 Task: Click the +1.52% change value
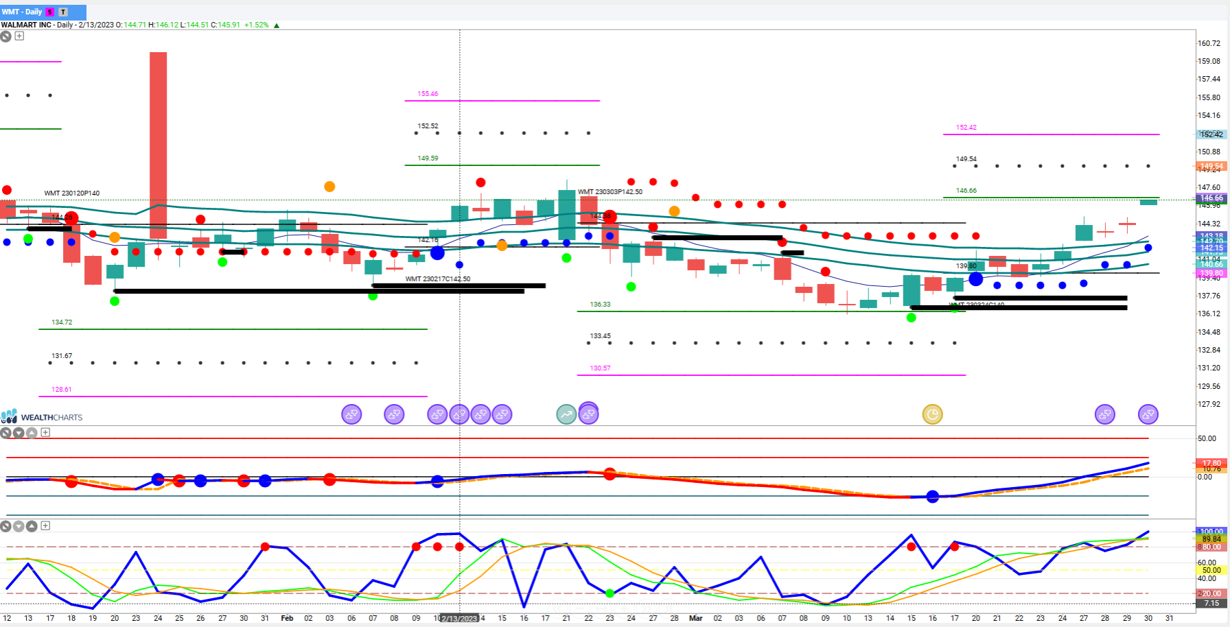coord(257,25)
